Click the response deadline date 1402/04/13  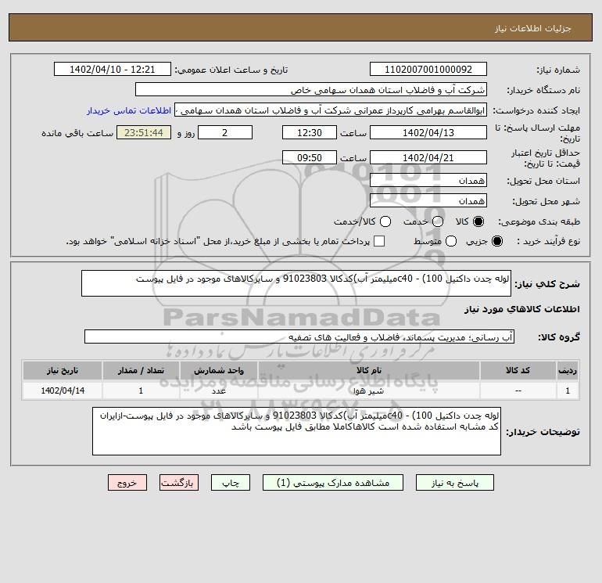pos(428,132)
